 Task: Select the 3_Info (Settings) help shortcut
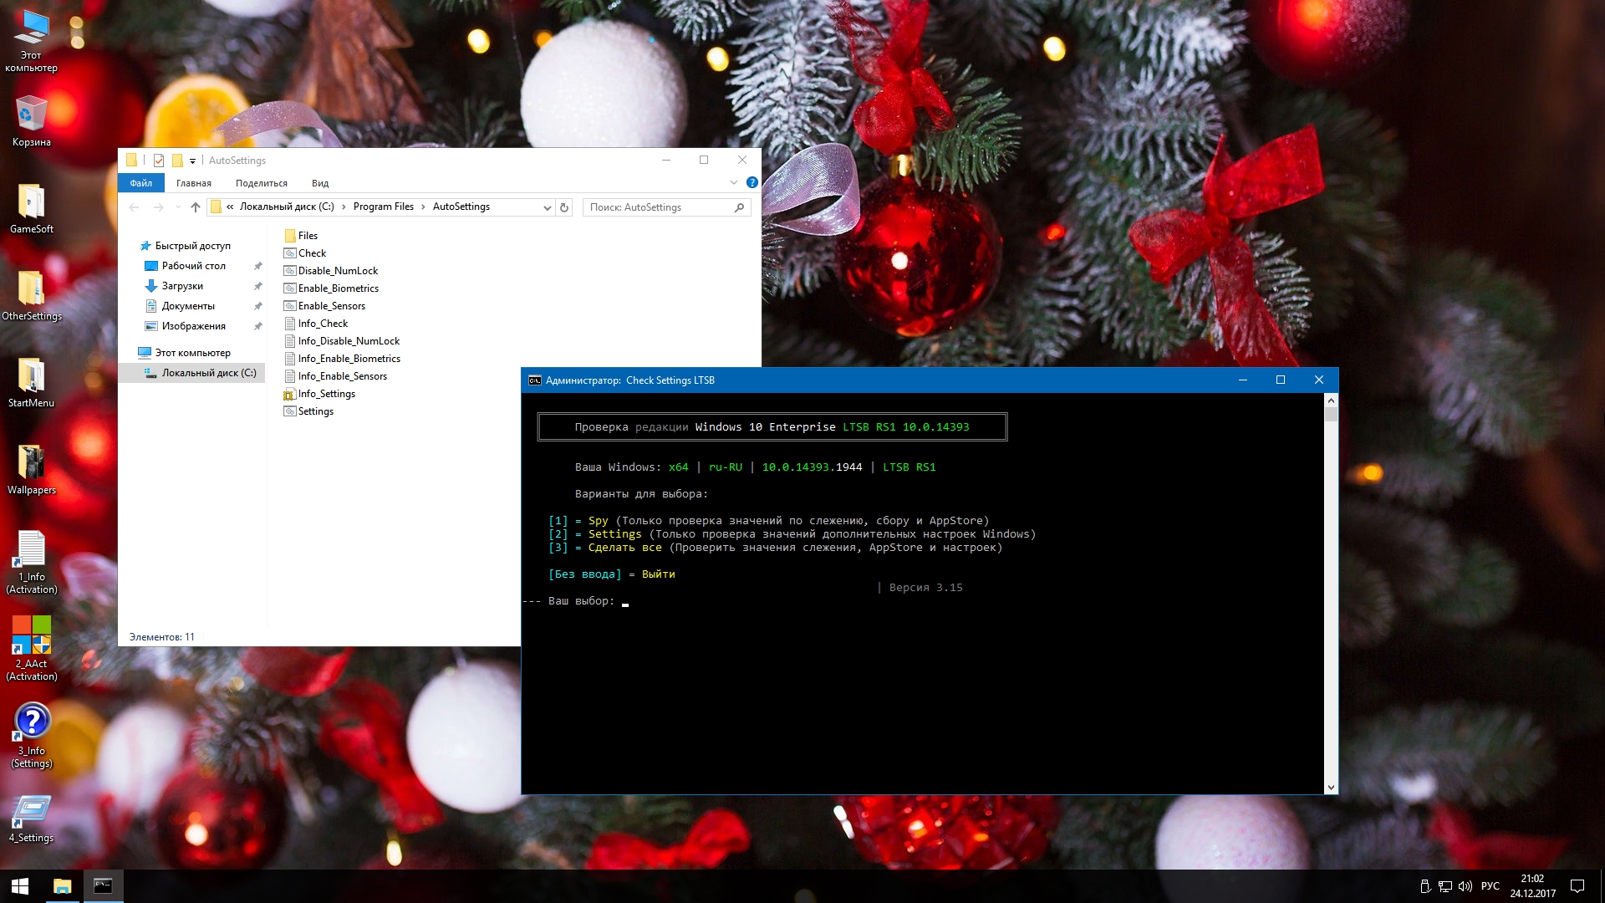[31, 737]
